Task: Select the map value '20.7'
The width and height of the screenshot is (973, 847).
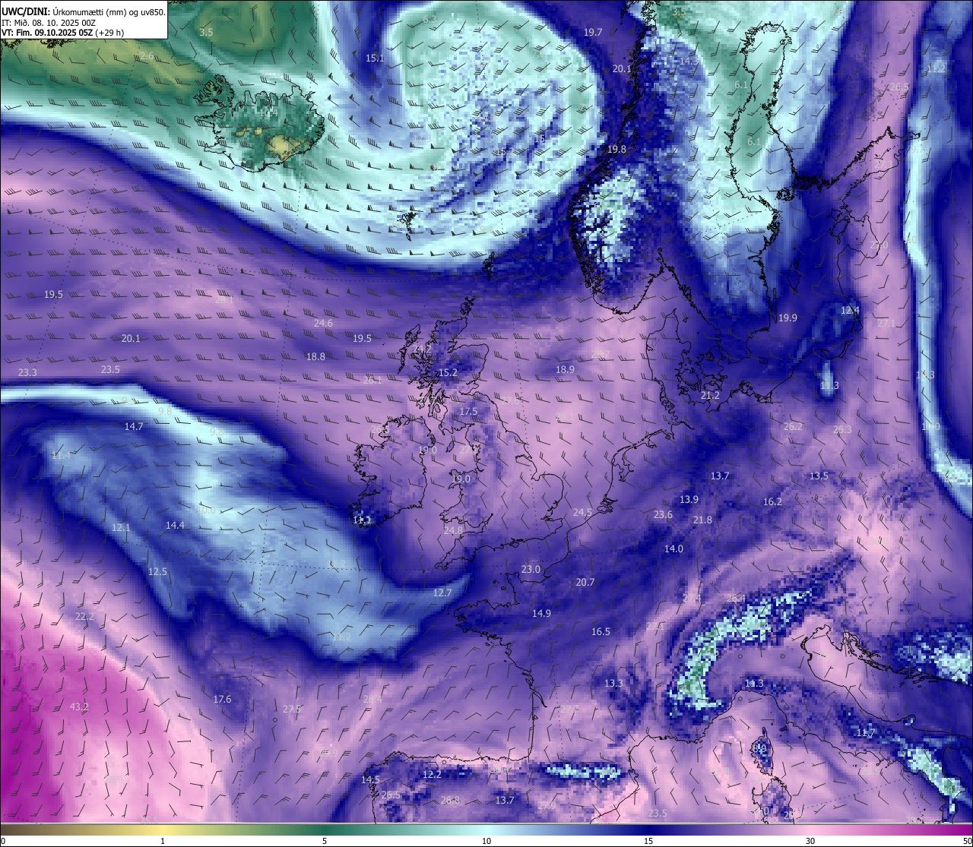Action: (585, 582)
